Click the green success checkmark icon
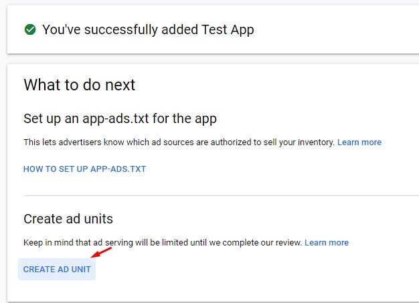The height and width of the screenshot is (303, 419). [29, 29]
